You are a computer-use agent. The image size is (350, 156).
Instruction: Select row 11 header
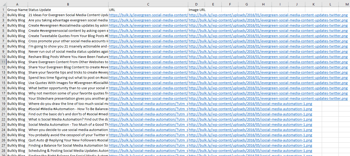click(x=3, y=62)
